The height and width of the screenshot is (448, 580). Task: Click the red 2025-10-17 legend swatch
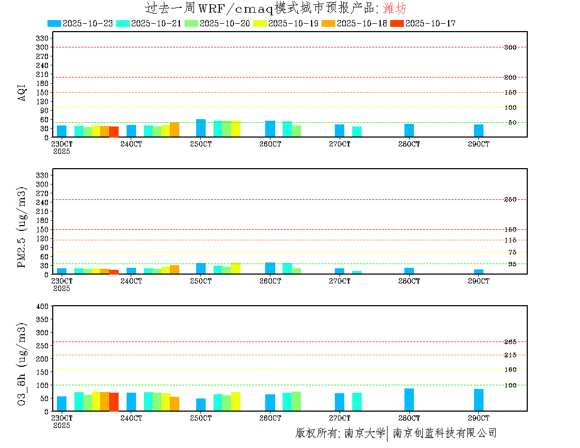pos(397,23)
